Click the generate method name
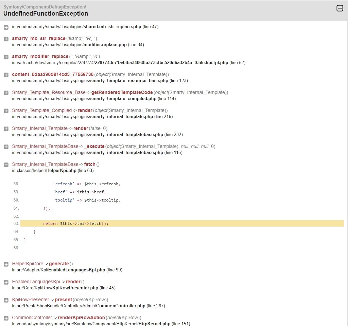The height and width of the screenshot is (326, 348). [x=59, y=264]
